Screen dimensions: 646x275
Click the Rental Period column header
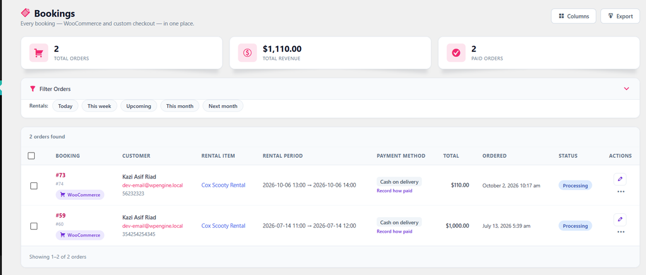coord(283,156)
